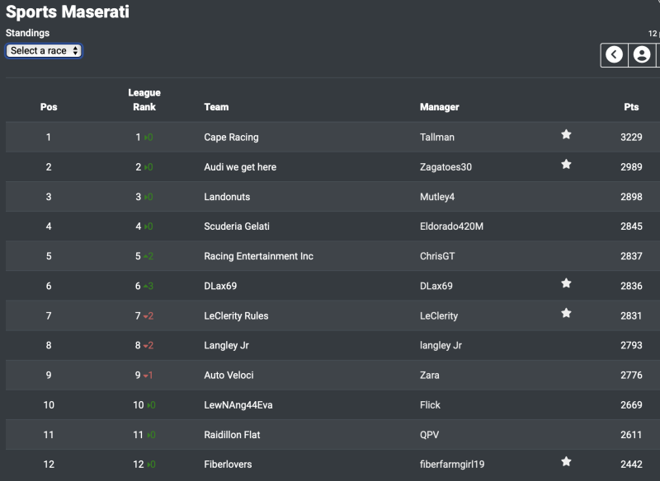The width and height of the screenshot is (660, 481).
Task: Select manager name Eldorado420M
Action: tap(451, 226)
